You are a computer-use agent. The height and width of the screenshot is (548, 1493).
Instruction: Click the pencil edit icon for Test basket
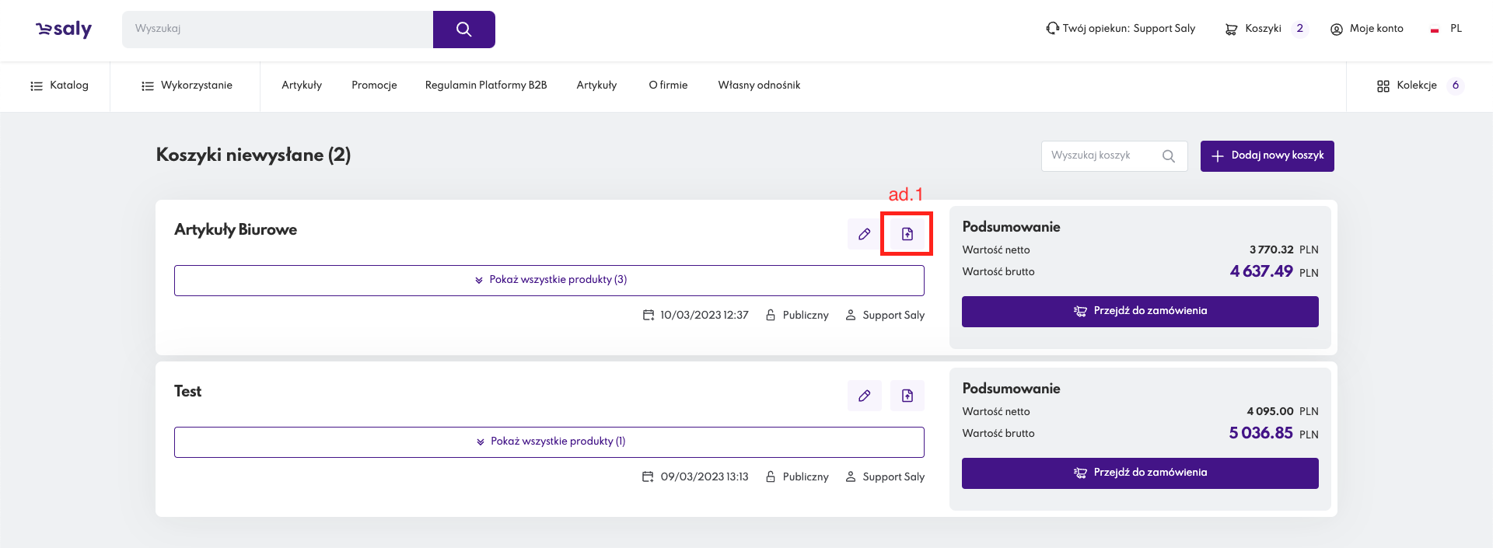pyautogui.click(x=864, y=396)
